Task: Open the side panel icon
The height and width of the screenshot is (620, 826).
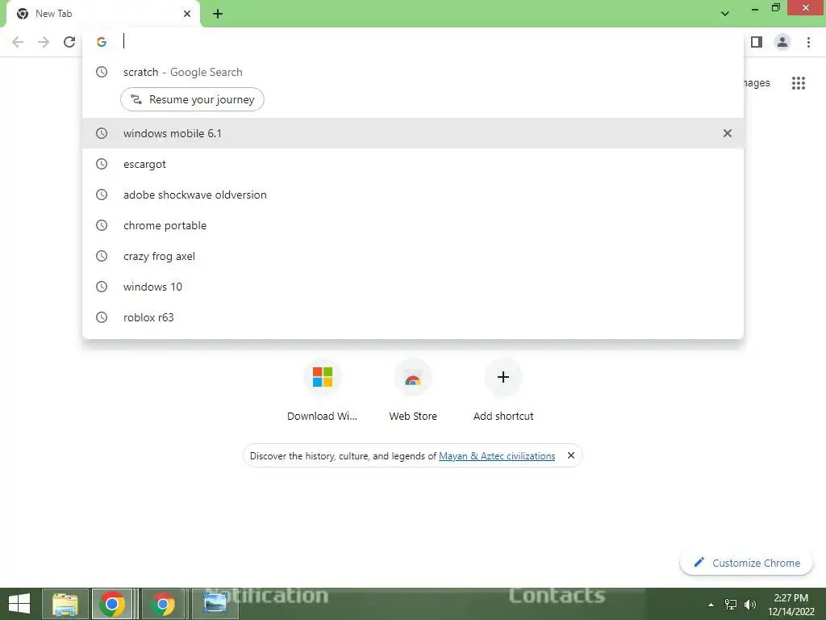Action: point(757,42)
